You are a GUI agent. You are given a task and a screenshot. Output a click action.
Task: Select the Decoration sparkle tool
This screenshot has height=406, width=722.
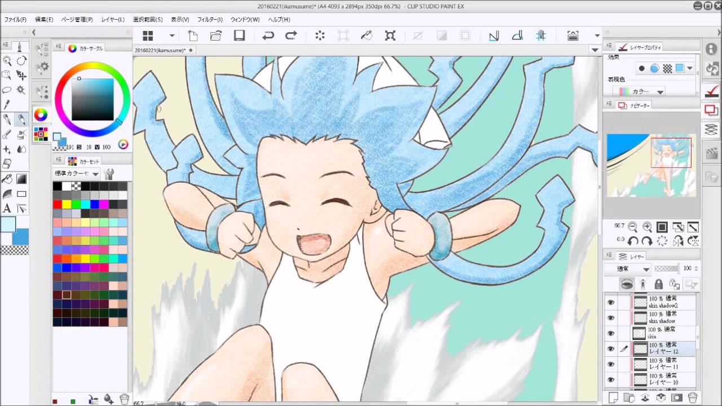pos(7,149)
